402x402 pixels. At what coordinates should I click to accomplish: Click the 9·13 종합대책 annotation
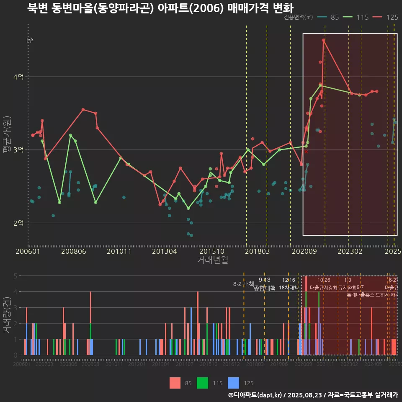(x=265, y=284)
